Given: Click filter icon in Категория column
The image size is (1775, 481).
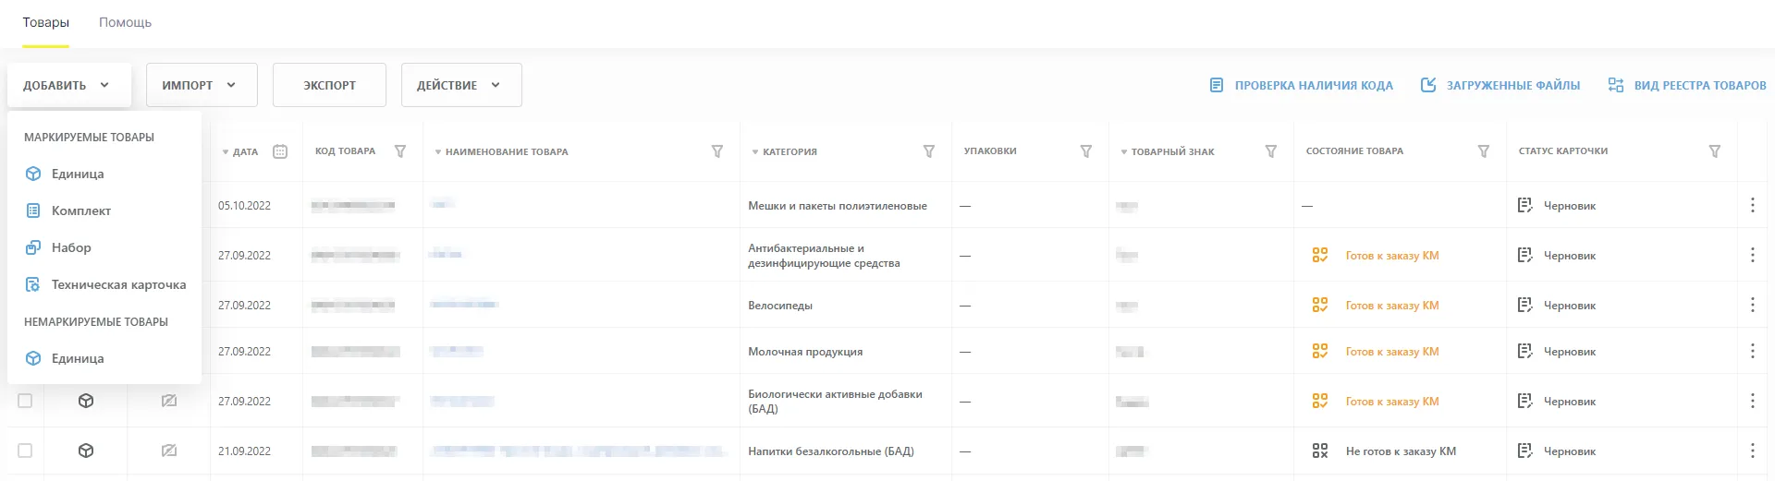Looking at the screenshot, I should pos(928,151).
